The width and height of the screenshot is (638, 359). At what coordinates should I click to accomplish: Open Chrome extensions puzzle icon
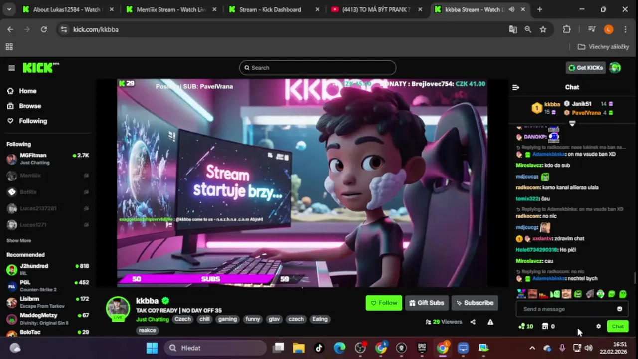point(567,29)
